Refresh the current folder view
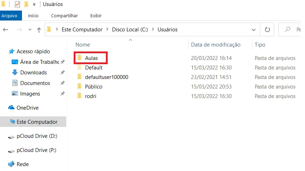305x171 pixels. click(267, 30)
